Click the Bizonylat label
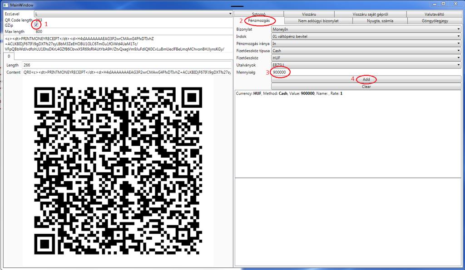The width and height of the screenshot is (465, 270). coord(244,29)
